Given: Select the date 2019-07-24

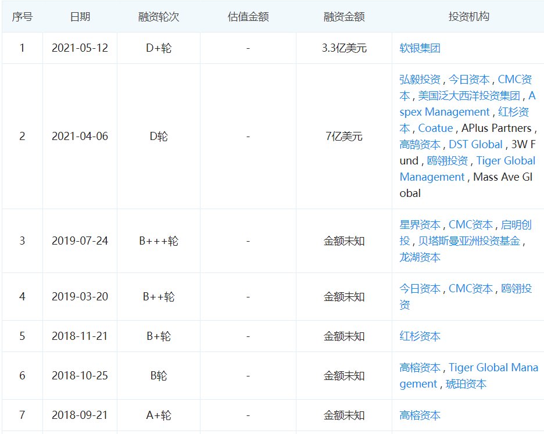Looking at the screenshot, I should click(80, 241).
